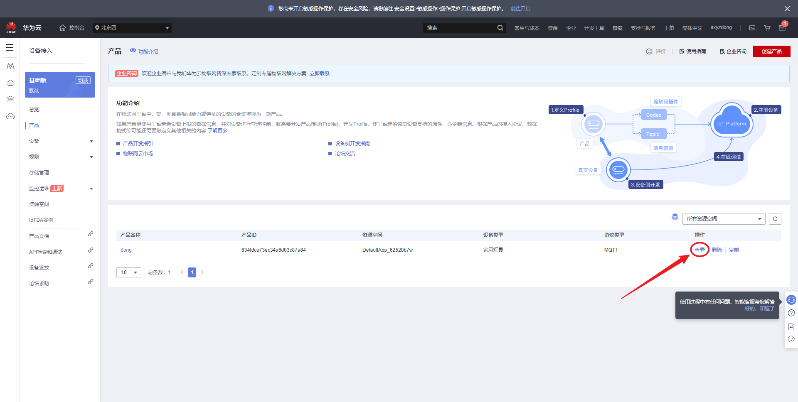Open external link icon beside API检索和调试
This screenshot has height=402, width=798.
coord(91,250)
